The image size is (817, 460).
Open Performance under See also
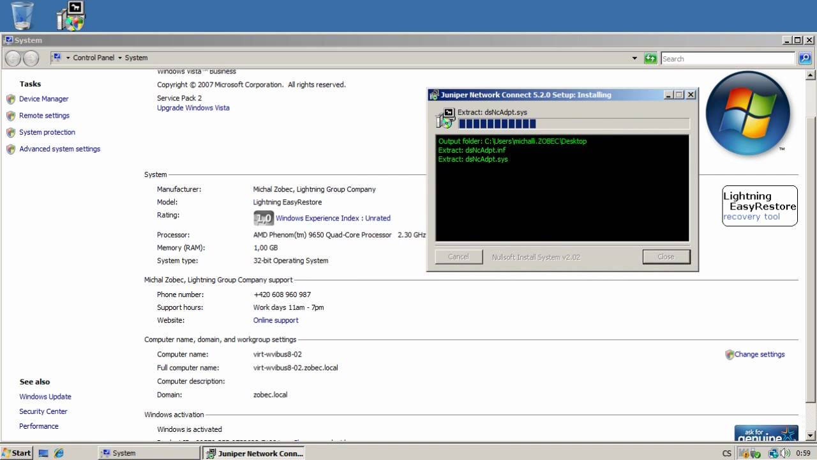point(39,426)
